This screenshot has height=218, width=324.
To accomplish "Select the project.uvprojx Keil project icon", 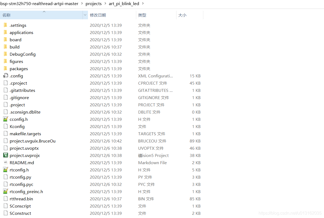I will 5,155.
